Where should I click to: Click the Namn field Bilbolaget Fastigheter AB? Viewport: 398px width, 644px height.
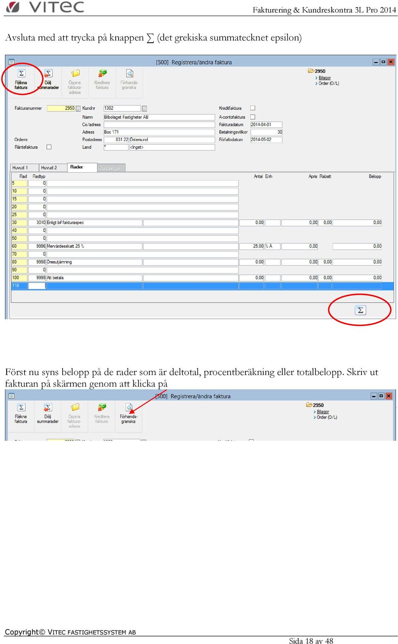pyautogui.click(x=159, y=117)
